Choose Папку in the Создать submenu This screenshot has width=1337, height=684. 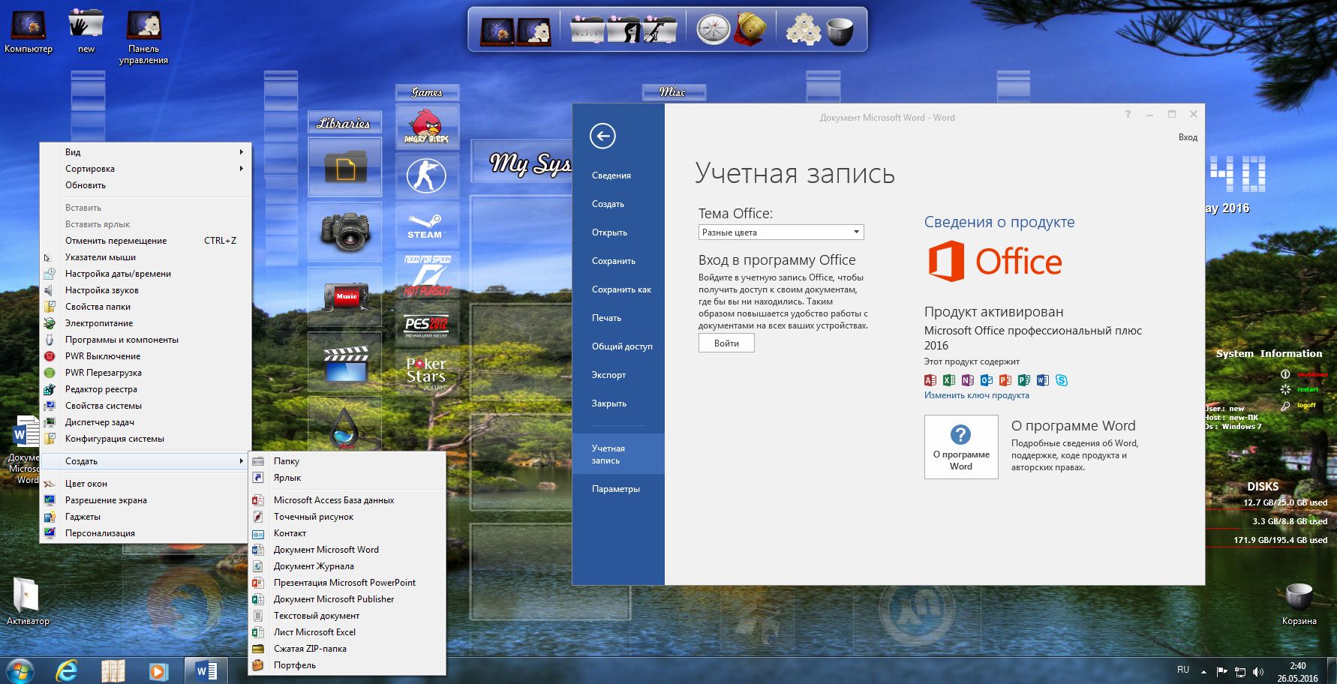coord(347,461)
